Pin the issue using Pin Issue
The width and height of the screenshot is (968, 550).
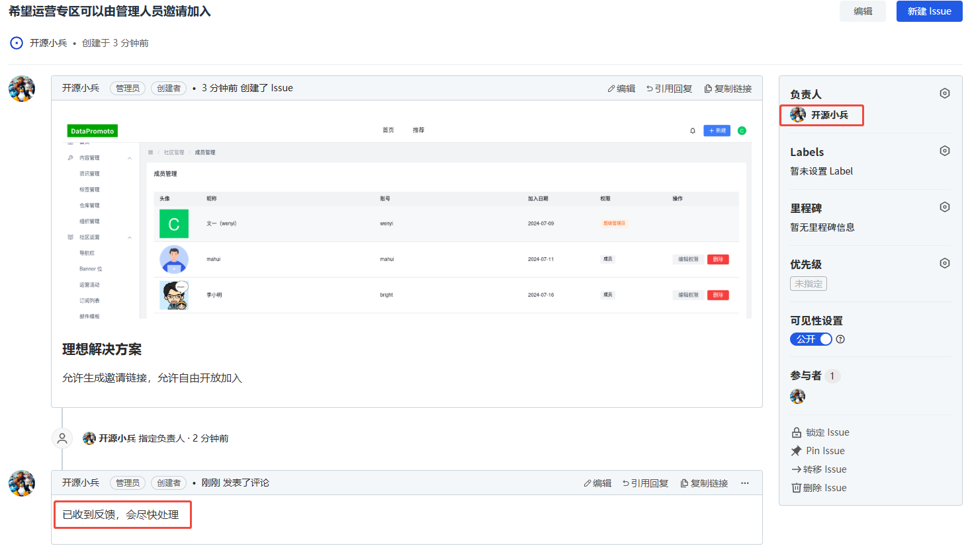click(x=818, y=451)
